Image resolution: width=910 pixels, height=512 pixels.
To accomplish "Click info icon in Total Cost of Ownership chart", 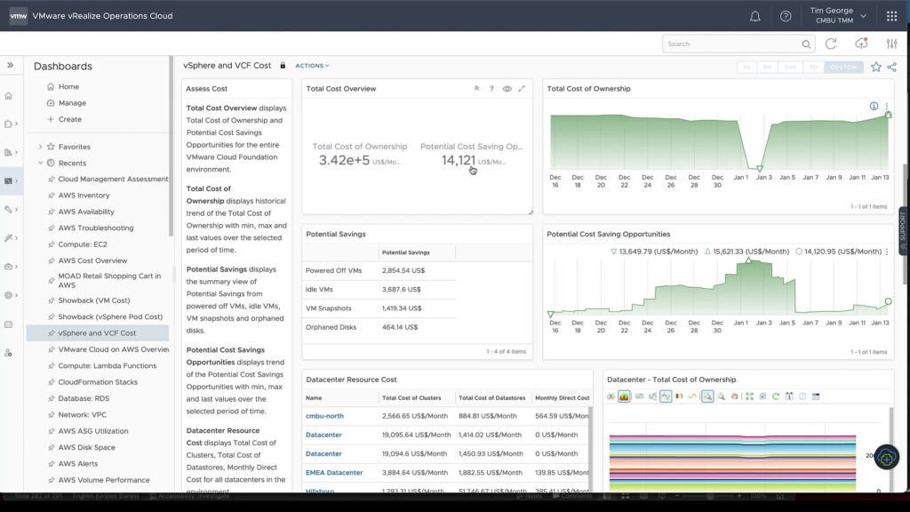I will coord(874,106).
